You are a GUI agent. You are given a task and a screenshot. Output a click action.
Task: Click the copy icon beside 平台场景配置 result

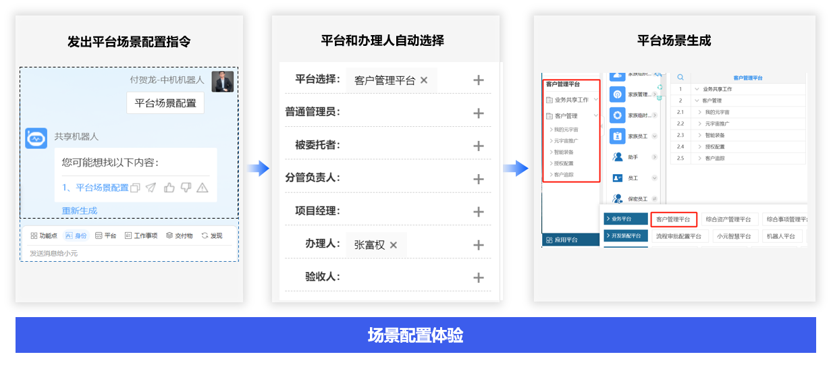click(x=135, y=188)
